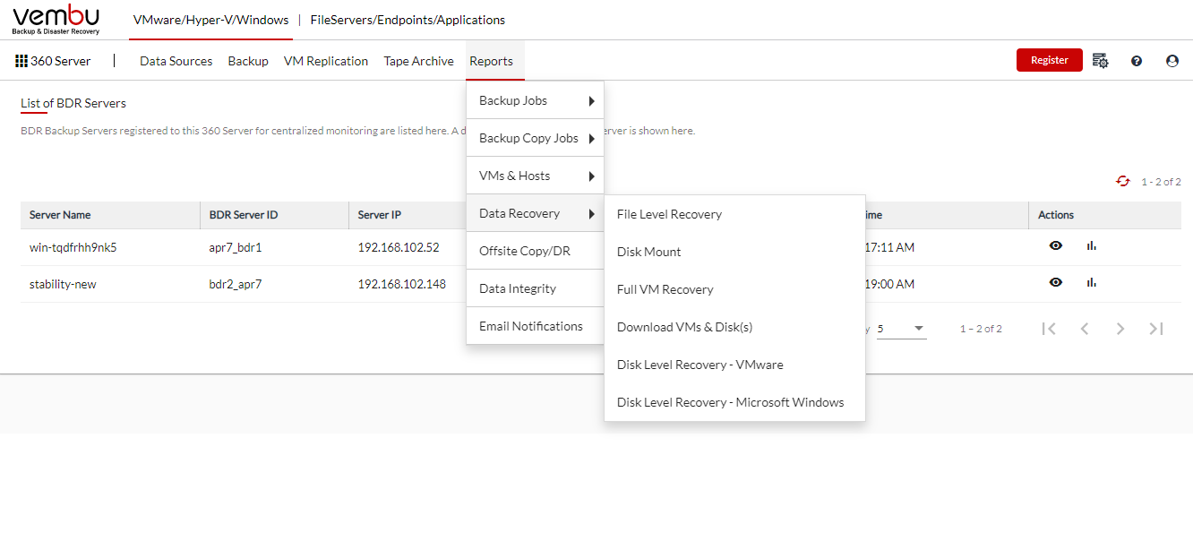
Task: Expand Backup Jobs submenu arrow
Action: pos(591,101)
